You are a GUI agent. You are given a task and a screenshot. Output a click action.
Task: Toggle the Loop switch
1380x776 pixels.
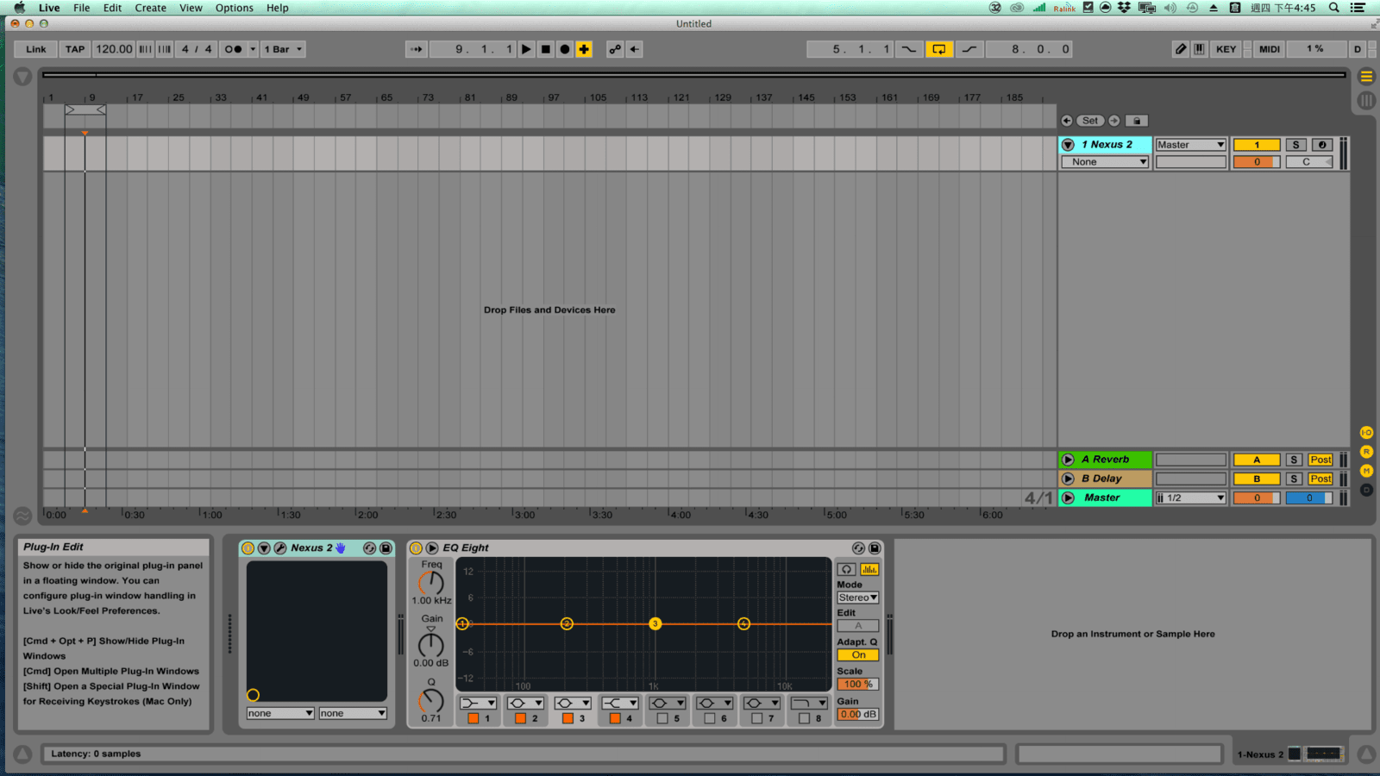(939, 49)
